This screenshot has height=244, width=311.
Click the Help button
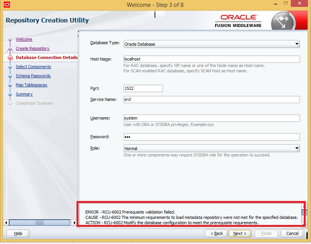18,233
